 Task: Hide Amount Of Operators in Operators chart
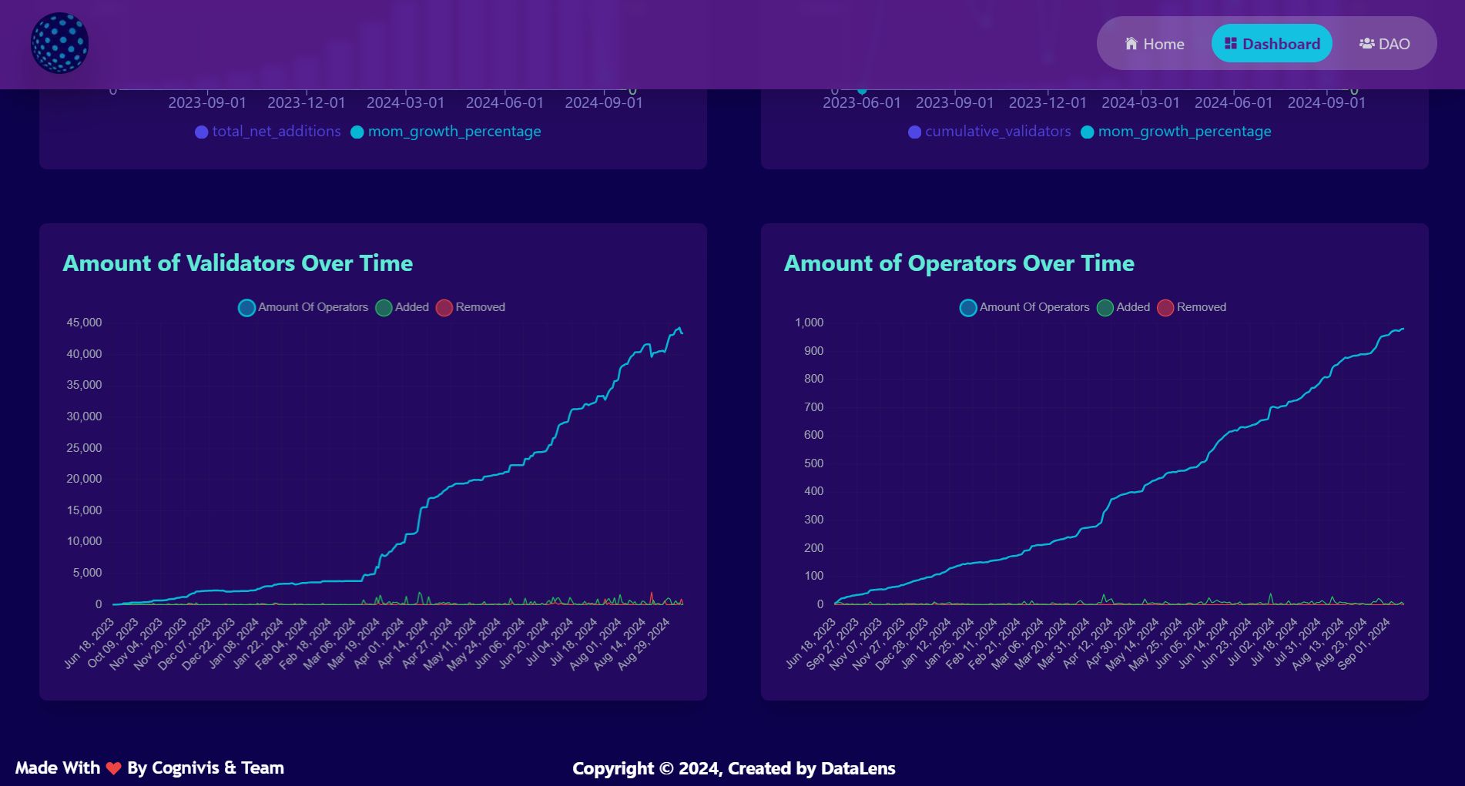1024,307
